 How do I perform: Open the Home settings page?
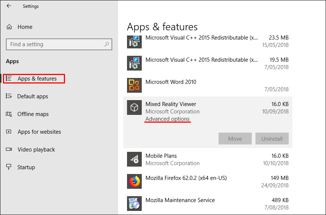pos(25,27)
